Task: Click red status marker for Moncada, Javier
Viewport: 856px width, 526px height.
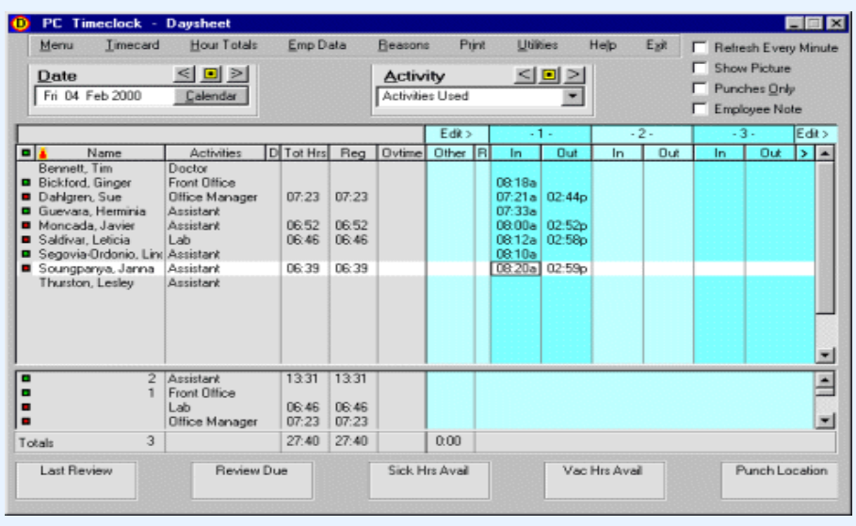Action: click(x=25, y=225)
